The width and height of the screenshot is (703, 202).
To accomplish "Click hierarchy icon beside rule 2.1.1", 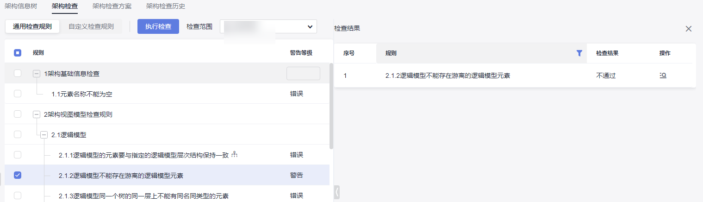I will pyautogui.click(x=235, y=154).
